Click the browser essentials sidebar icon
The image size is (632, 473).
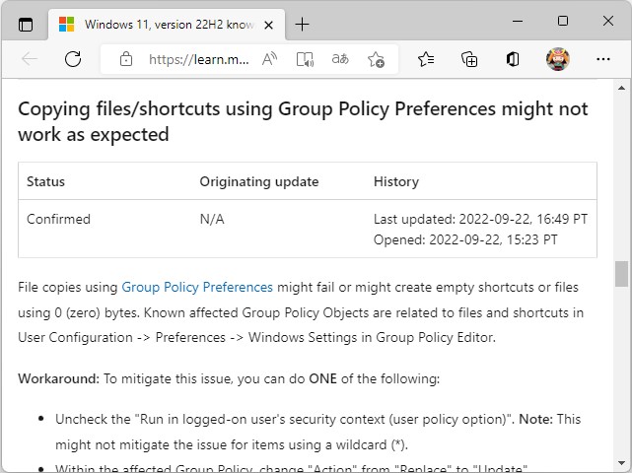(x=512, y=59)
